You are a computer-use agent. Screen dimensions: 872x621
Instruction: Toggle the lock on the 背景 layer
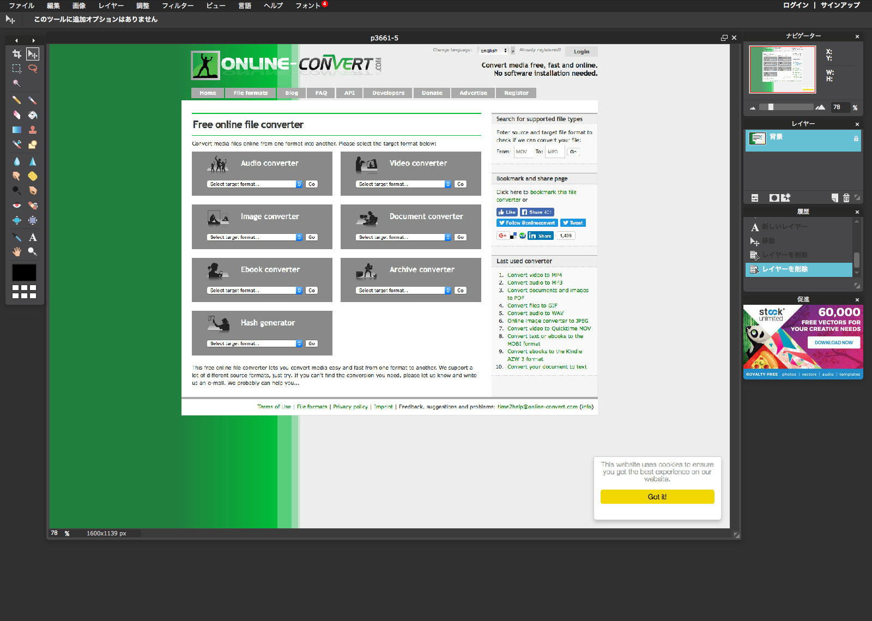point(856,138)
